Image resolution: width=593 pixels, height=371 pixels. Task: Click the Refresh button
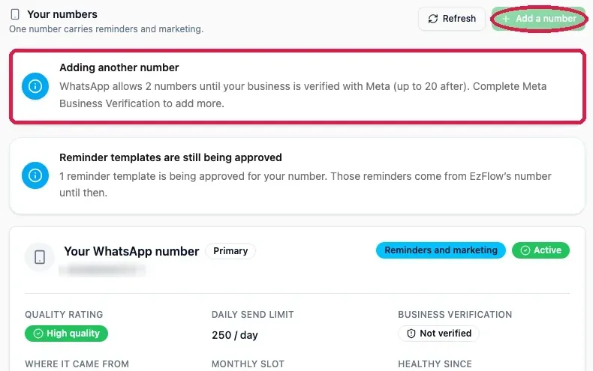(452, 19)
